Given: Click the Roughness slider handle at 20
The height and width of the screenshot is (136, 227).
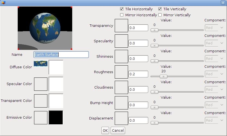Looking at the screenshot, I should [164, 77].
